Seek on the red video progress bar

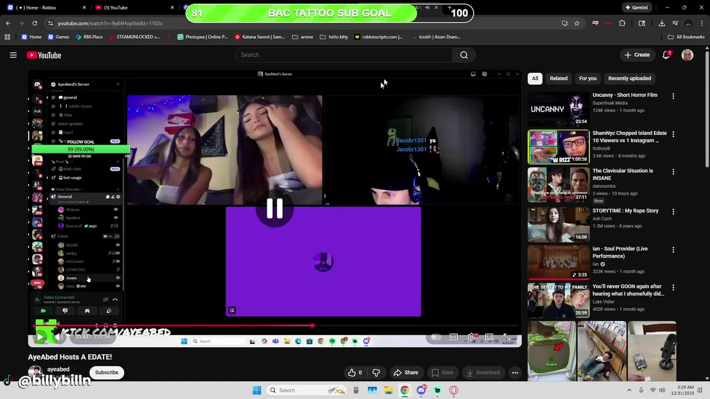275,326
